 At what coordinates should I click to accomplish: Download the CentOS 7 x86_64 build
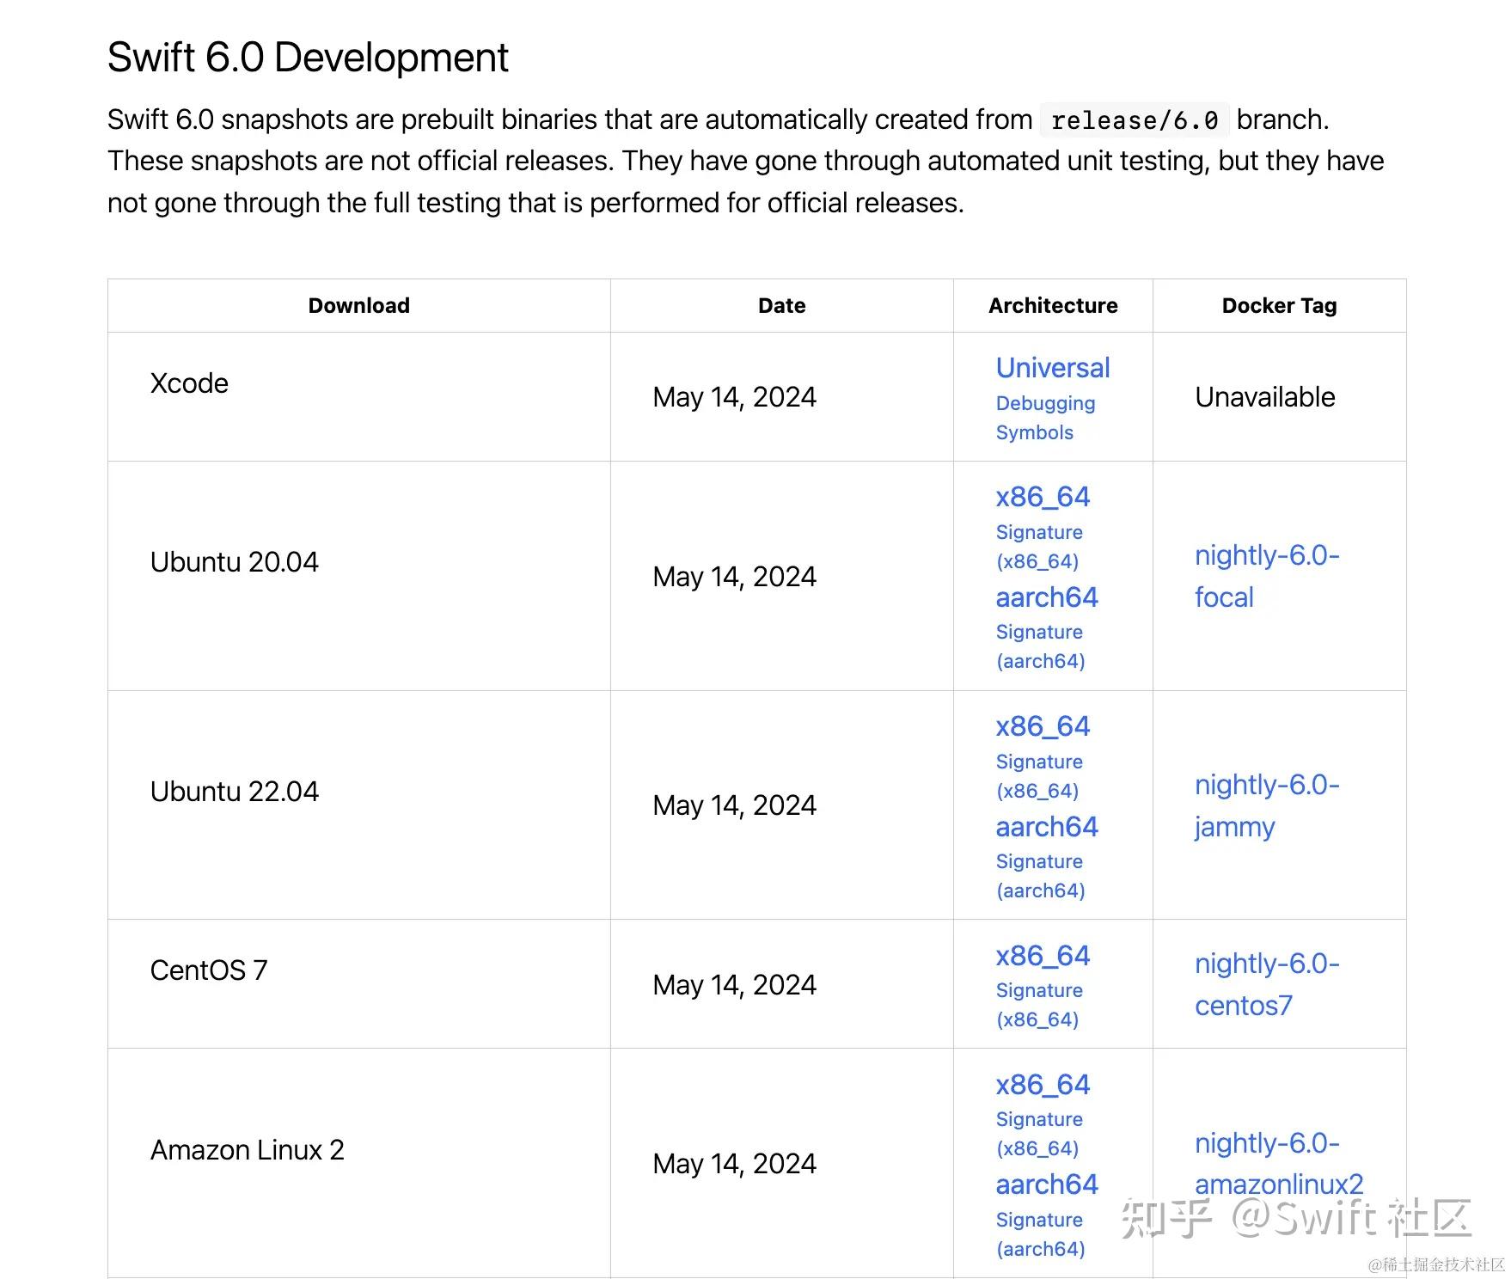point(1042,956)
